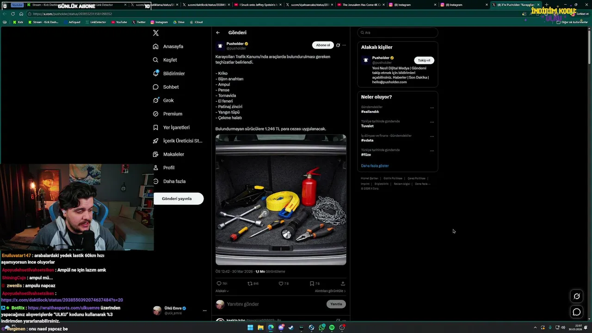592x333 pixels.
Task: Click the Yanıtla button
Action: tap(336, 304)
